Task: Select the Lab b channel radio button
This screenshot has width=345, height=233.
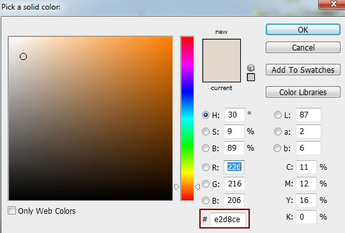Action: [277, 148]
